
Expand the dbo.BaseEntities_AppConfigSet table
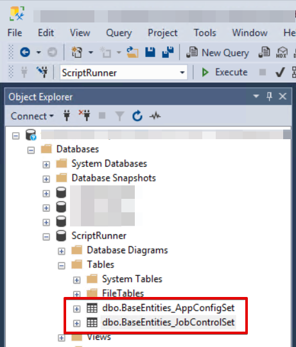(76, 309)
